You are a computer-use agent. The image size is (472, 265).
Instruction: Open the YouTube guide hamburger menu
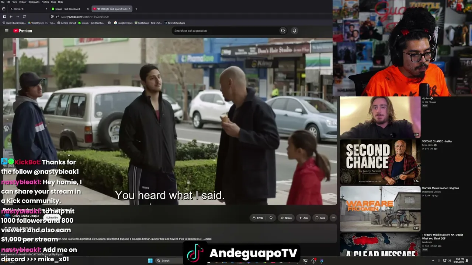coord(6,31)
